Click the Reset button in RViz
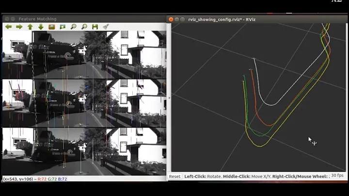This screenshot has height=196, width=349. click(x=174, y=177)
